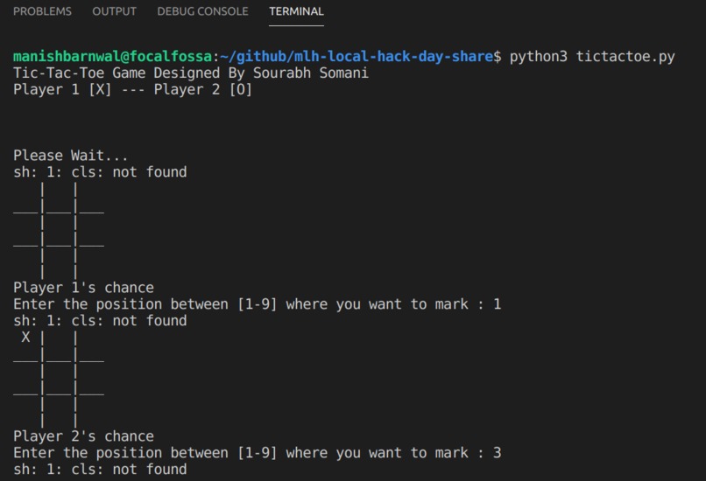Click "Player 2's chance" text

click(84, 436)
